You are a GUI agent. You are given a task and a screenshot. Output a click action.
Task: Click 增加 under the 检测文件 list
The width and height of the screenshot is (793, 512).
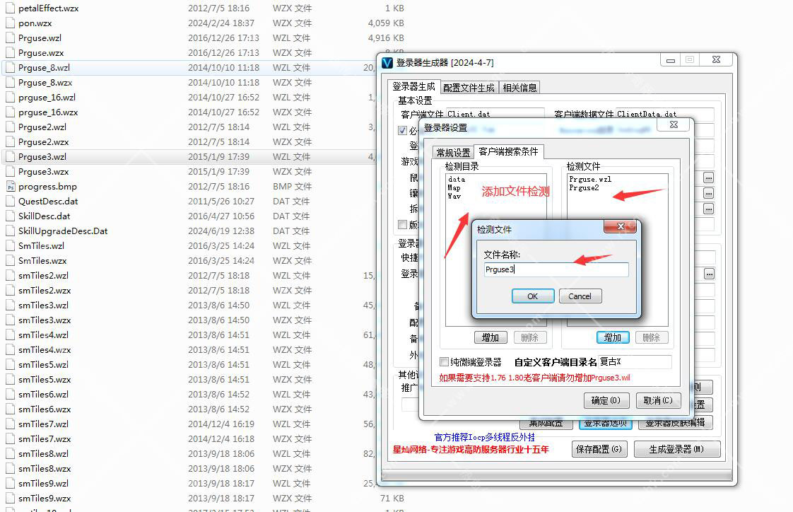pos(613,337)
